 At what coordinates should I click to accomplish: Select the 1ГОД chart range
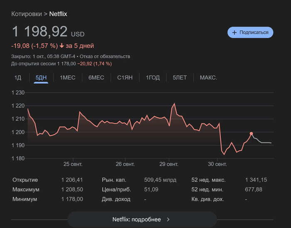pos(153,78)
